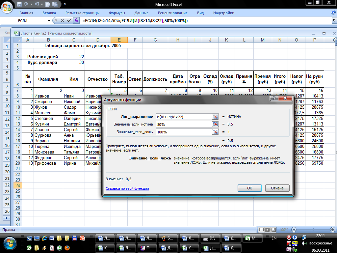Open Excel help question mark icon

pos(334,13)
